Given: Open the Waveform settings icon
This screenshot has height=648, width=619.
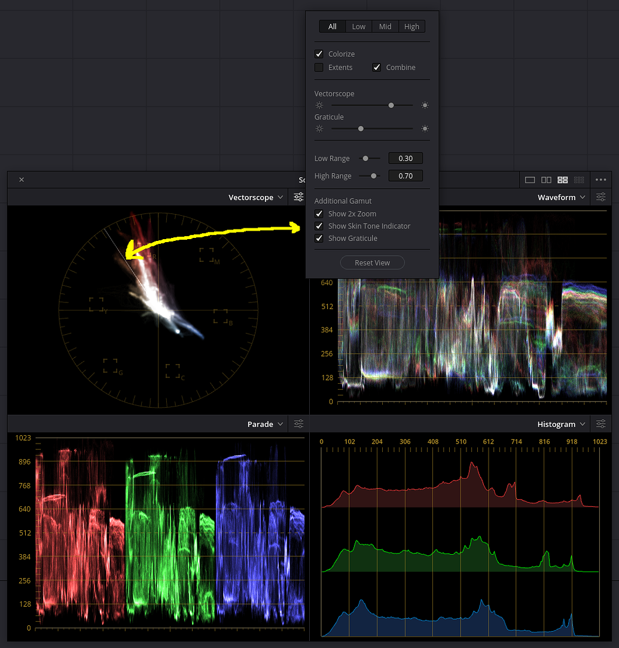Looking at the screenshot, I should tap(600, 197).
